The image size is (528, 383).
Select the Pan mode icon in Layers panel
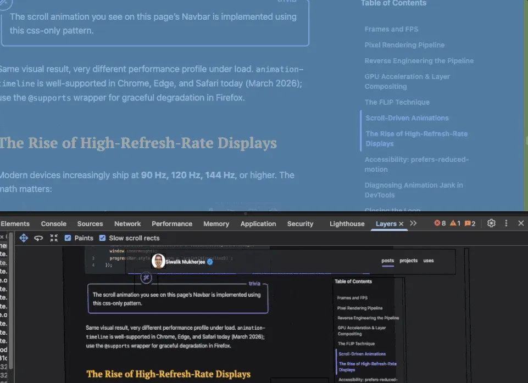click(24, 238)
